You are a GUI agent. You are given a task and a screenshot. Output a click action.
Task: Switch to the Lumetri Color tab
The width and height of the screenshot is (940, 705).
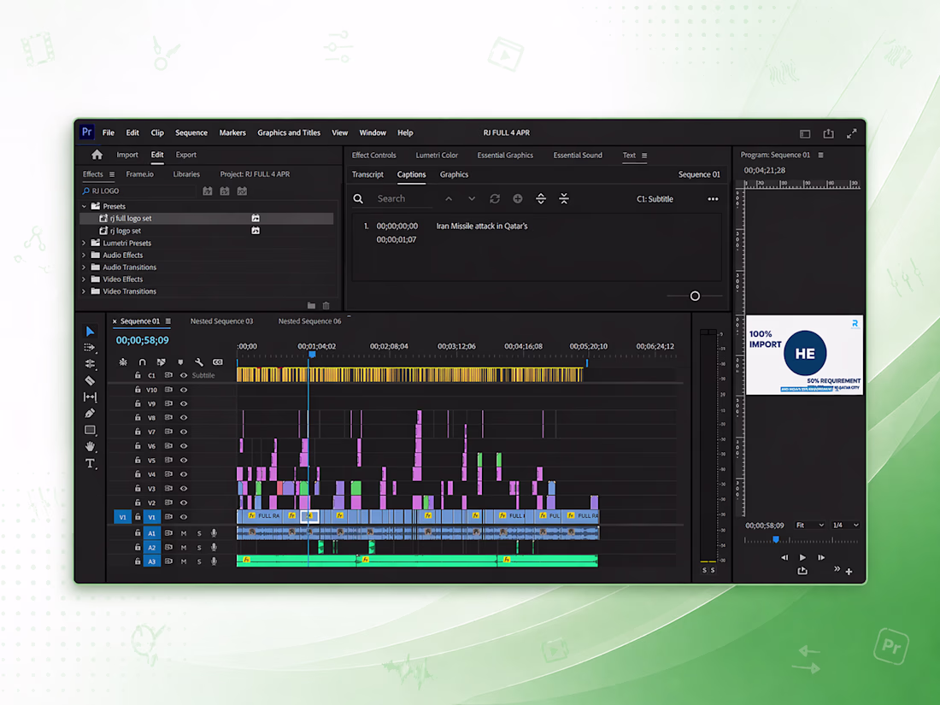[437, 156]
